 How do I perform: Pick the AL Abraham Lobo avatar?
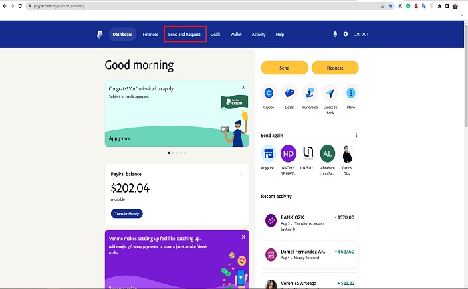328,153
